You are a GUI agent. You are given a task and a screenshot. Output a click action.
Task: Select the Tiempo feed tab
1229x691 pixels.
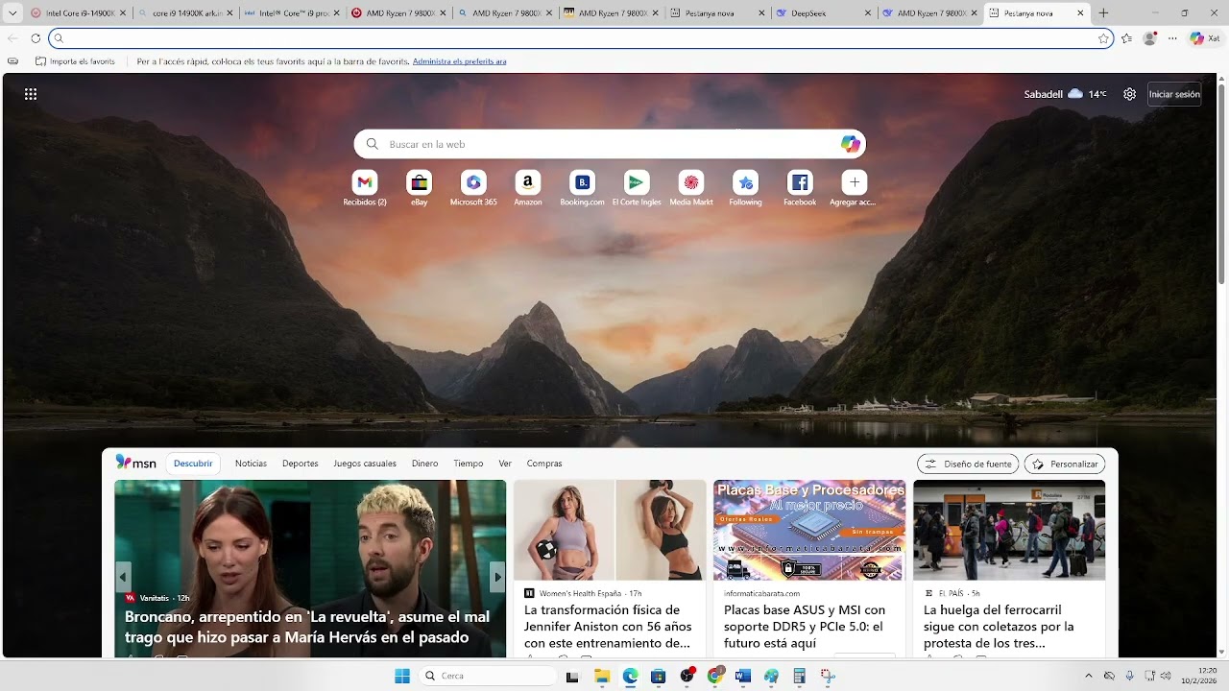[x=469, y=464]
